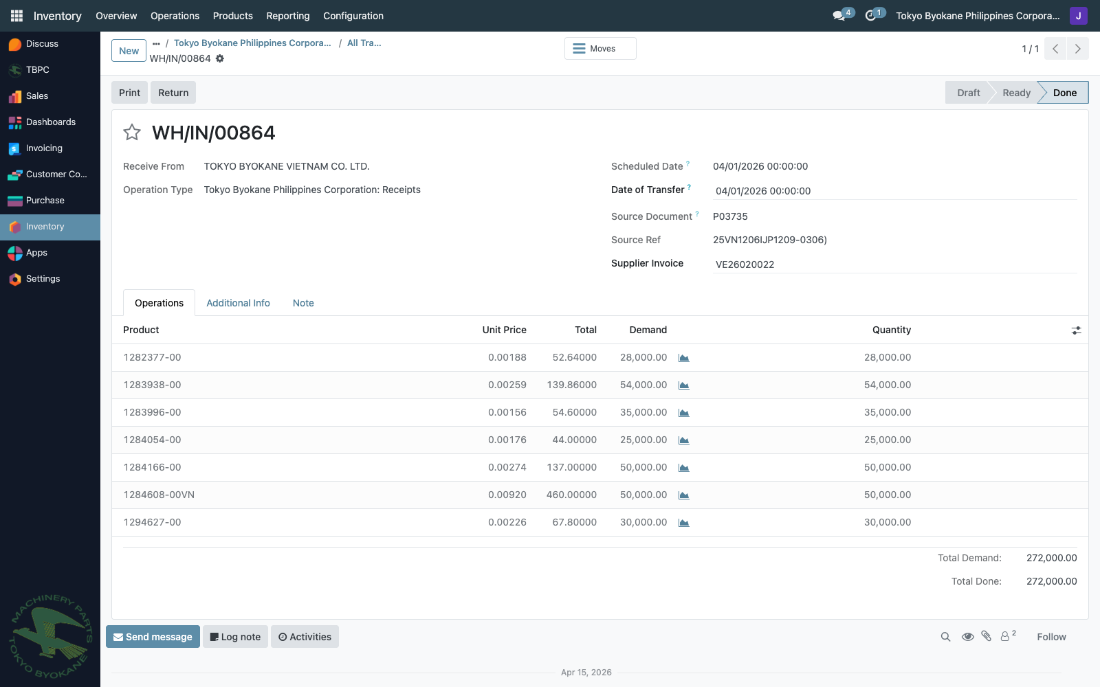This screenshot has width=1100, height=687.
Task: Open TBPC app in sidebar
Action: coord(50,70)
